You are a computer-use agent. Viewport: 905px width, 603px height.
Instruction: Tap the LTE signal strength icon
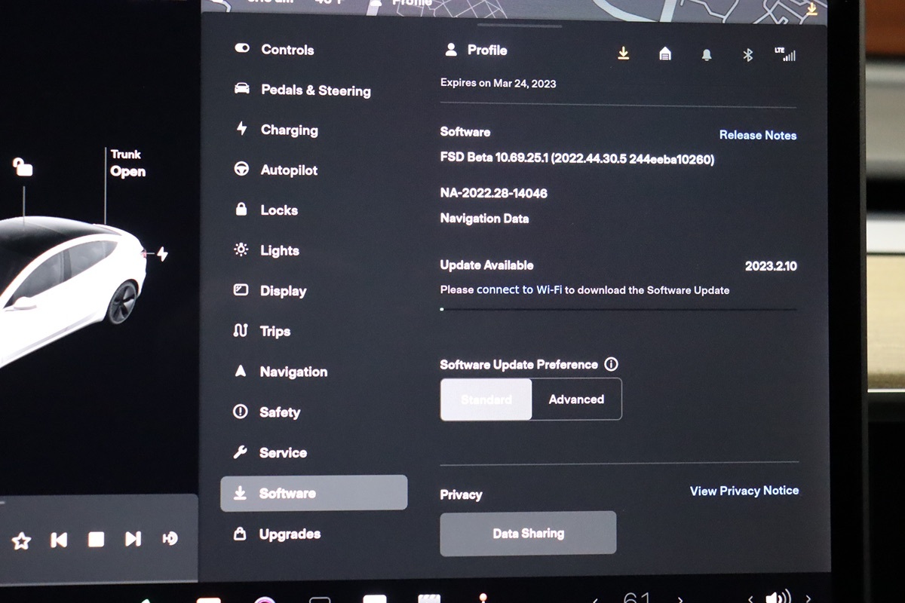coord(785,54)
